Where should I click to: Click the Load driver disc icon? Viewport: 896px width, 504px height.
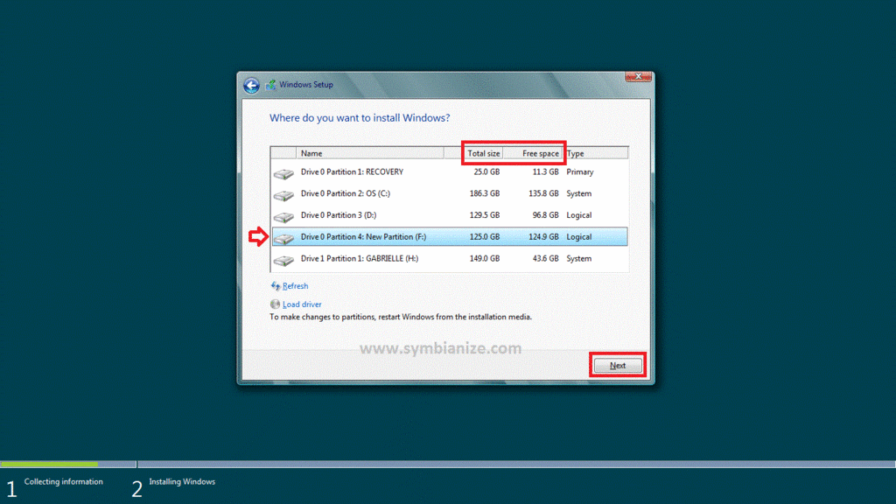[276, 304]
